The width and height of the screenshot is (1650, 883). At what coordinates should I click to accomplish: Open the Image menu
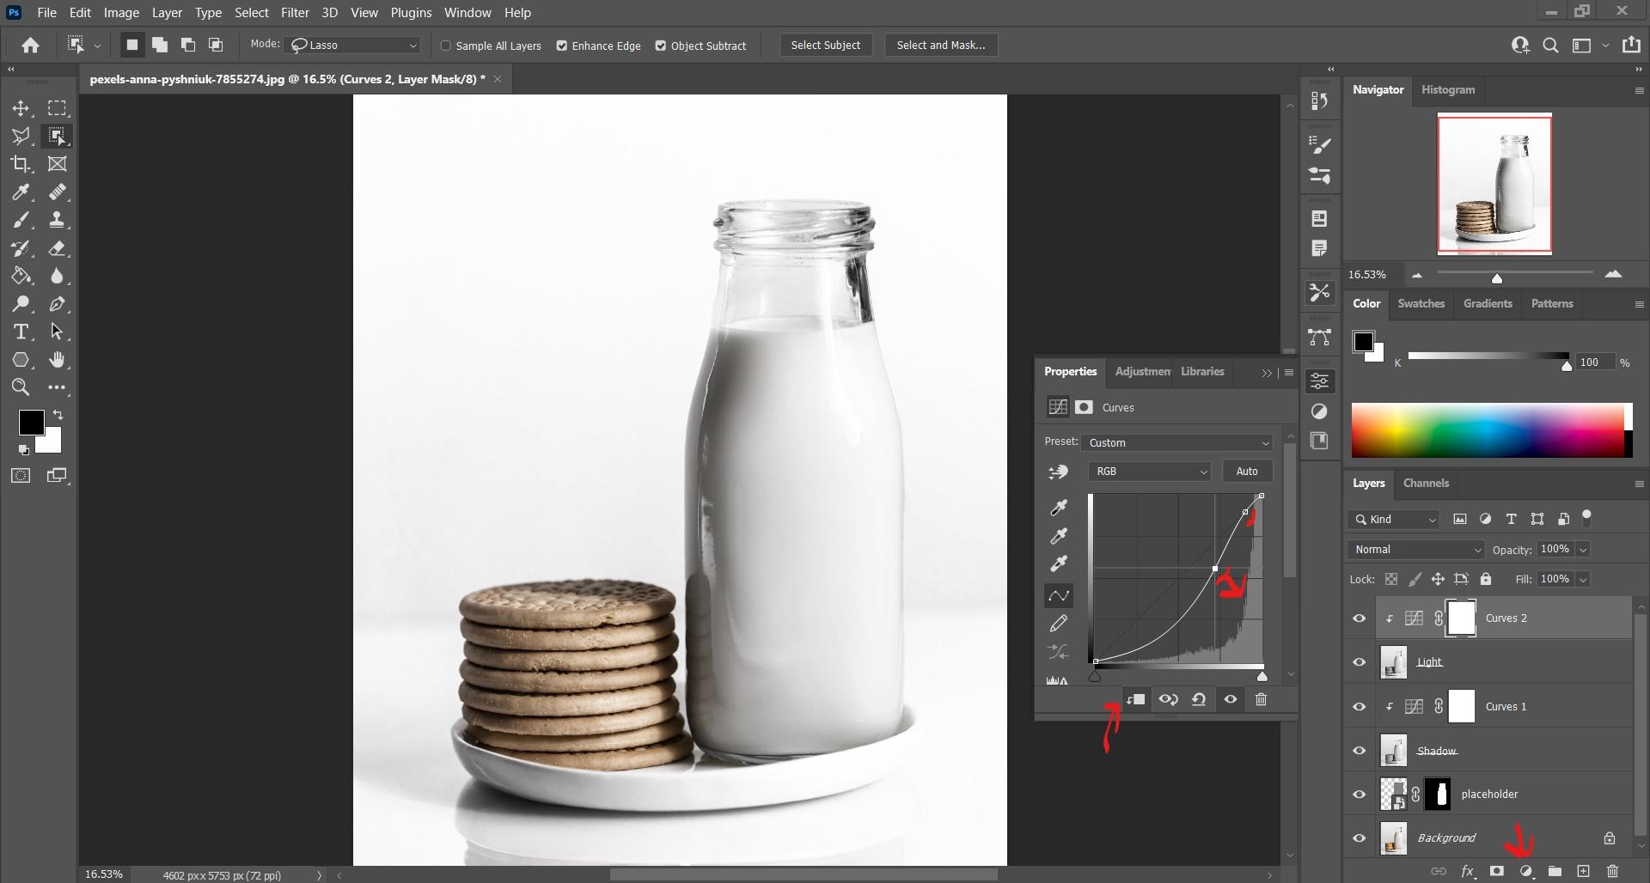[x=121, y=13]
